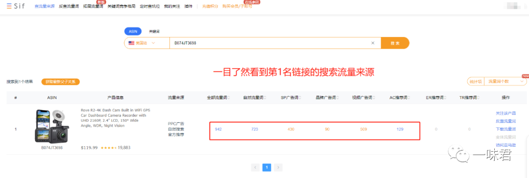Click 访问亚马逊 action link
The height and width of the screenshot is (178, 529).
505,145
